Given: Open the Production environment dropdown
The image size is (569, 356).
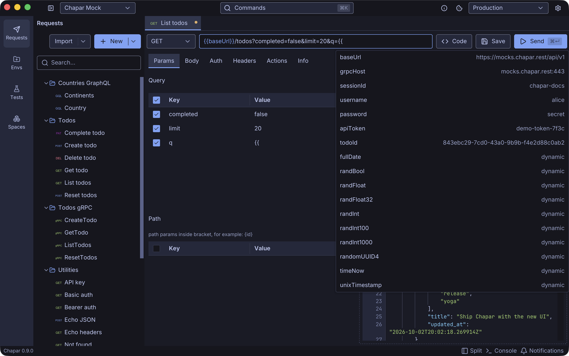Looking at the screenshot, I should point(508,8).
